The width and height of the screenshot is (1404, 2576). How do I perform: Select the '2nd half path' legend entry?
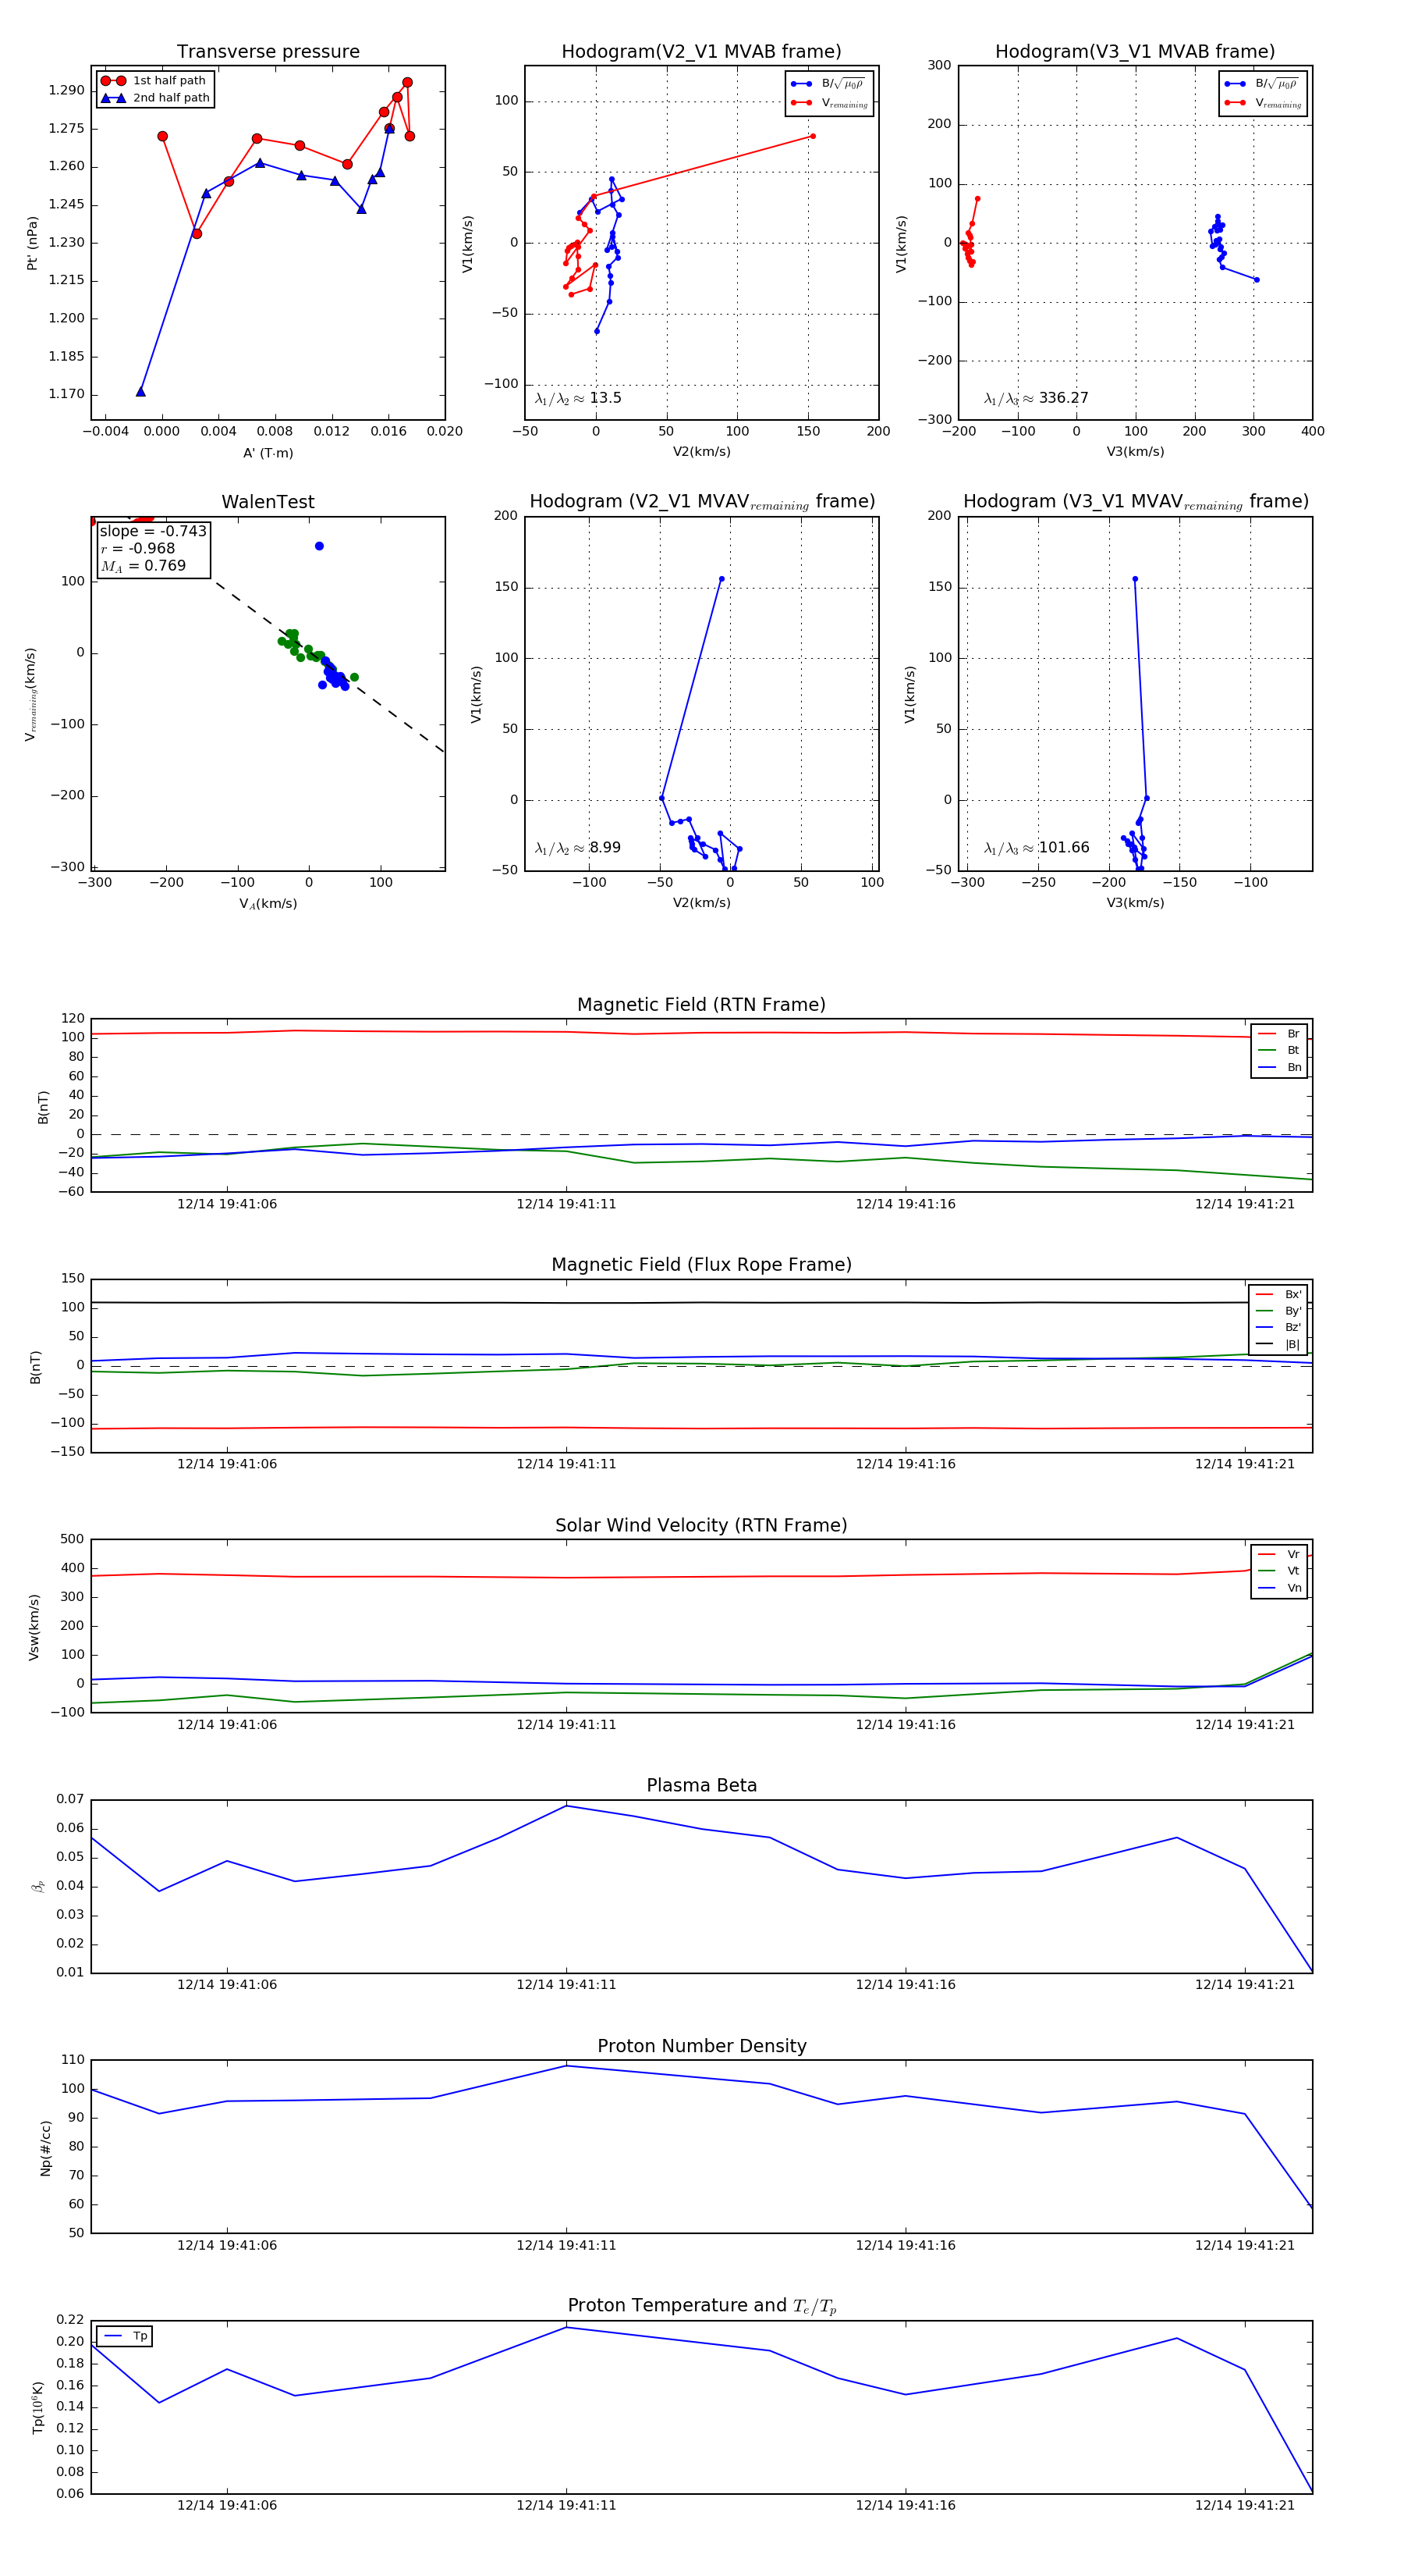click(156, 98)
